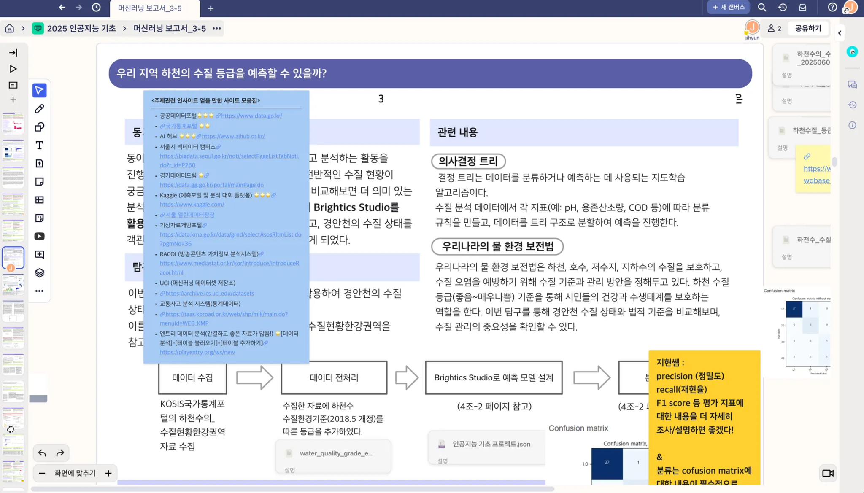The height and width of the screenshot is (493, 864).
Task: Open the layers stack tool
Action: pos(39,273)
